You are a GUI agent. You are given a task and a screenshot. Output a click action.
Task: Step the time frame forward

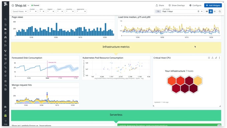(x=215, y=11)
